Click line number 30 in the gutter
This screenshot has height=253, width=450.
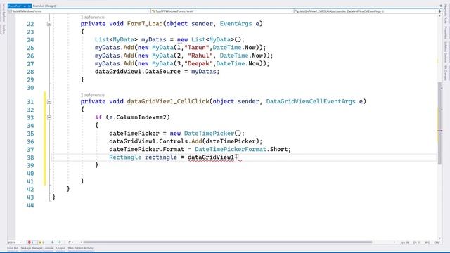[30, 88]
